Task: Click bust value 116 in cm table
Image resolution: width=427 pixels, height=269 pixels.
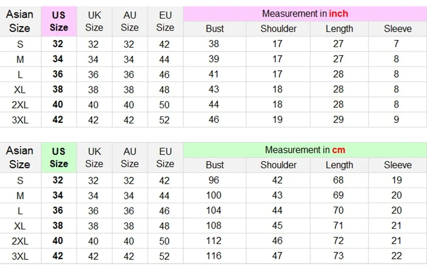Action: (x=214, y=256)
